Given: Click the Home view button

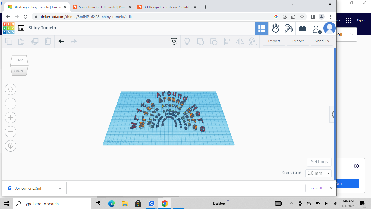Looking at the screenshot, I should tap(11, 89).
